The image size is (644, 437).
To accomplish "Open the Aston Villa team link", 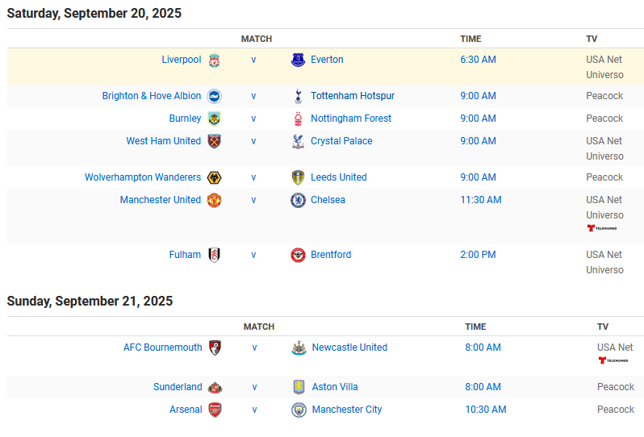I will coord(335,387).
